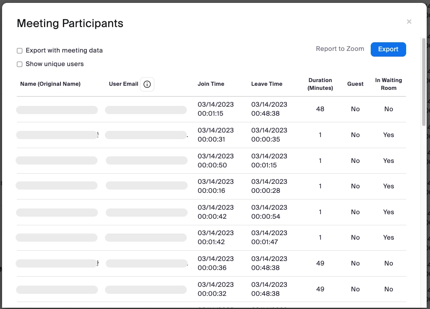
Task: Click the Guest column header
Action: [x=355, y=84]
